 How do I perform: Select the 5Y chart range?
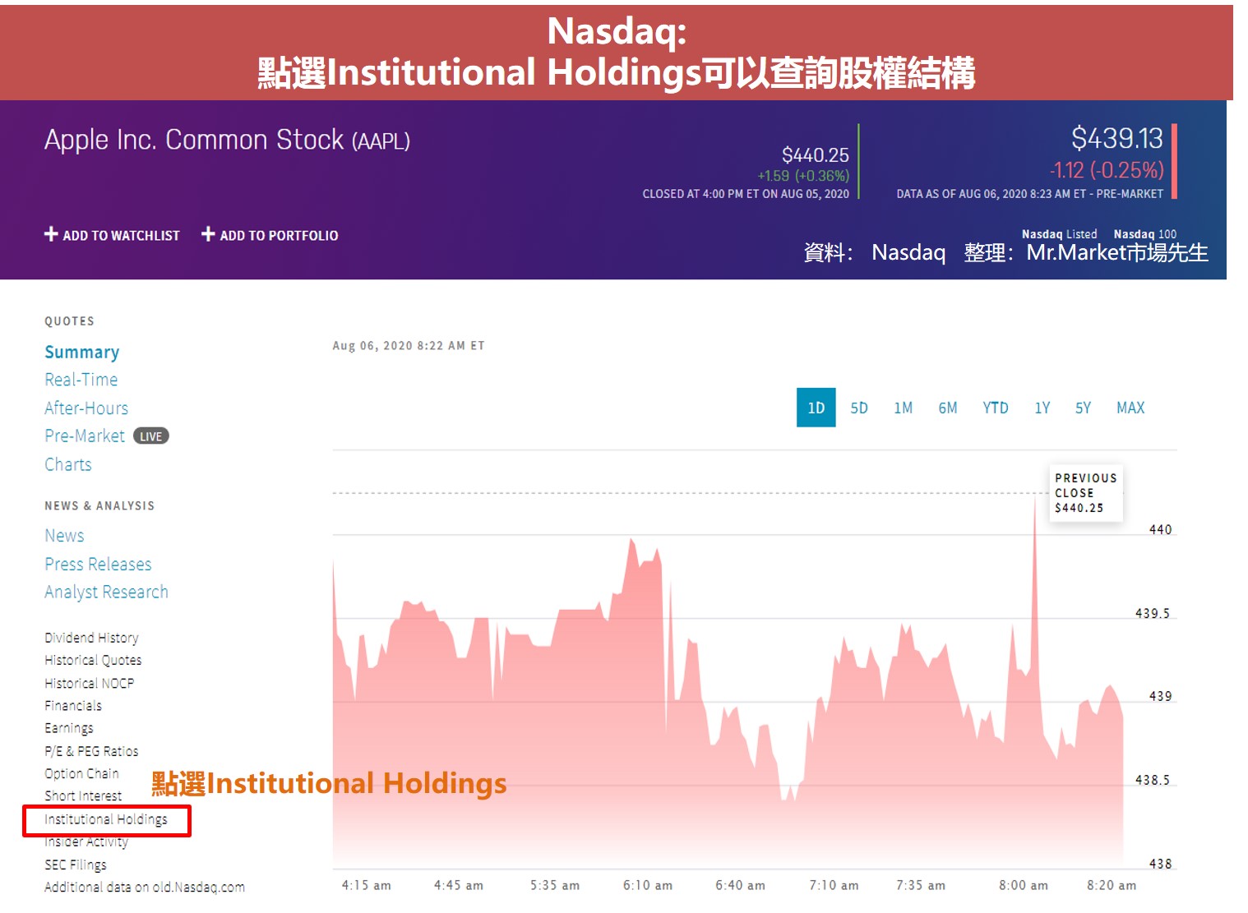pos(1084,408)
